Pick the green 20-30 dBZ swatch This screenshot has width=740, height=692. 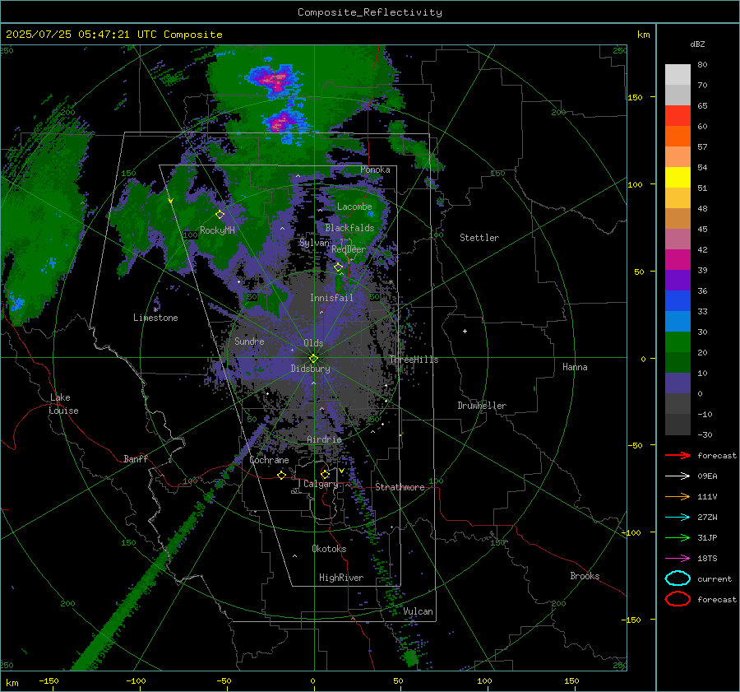678,341
